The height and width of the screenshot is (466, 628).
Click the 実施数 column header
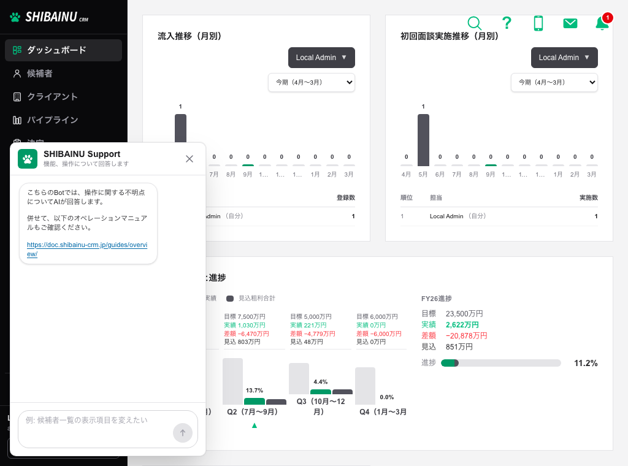click(x=588, y=197)
